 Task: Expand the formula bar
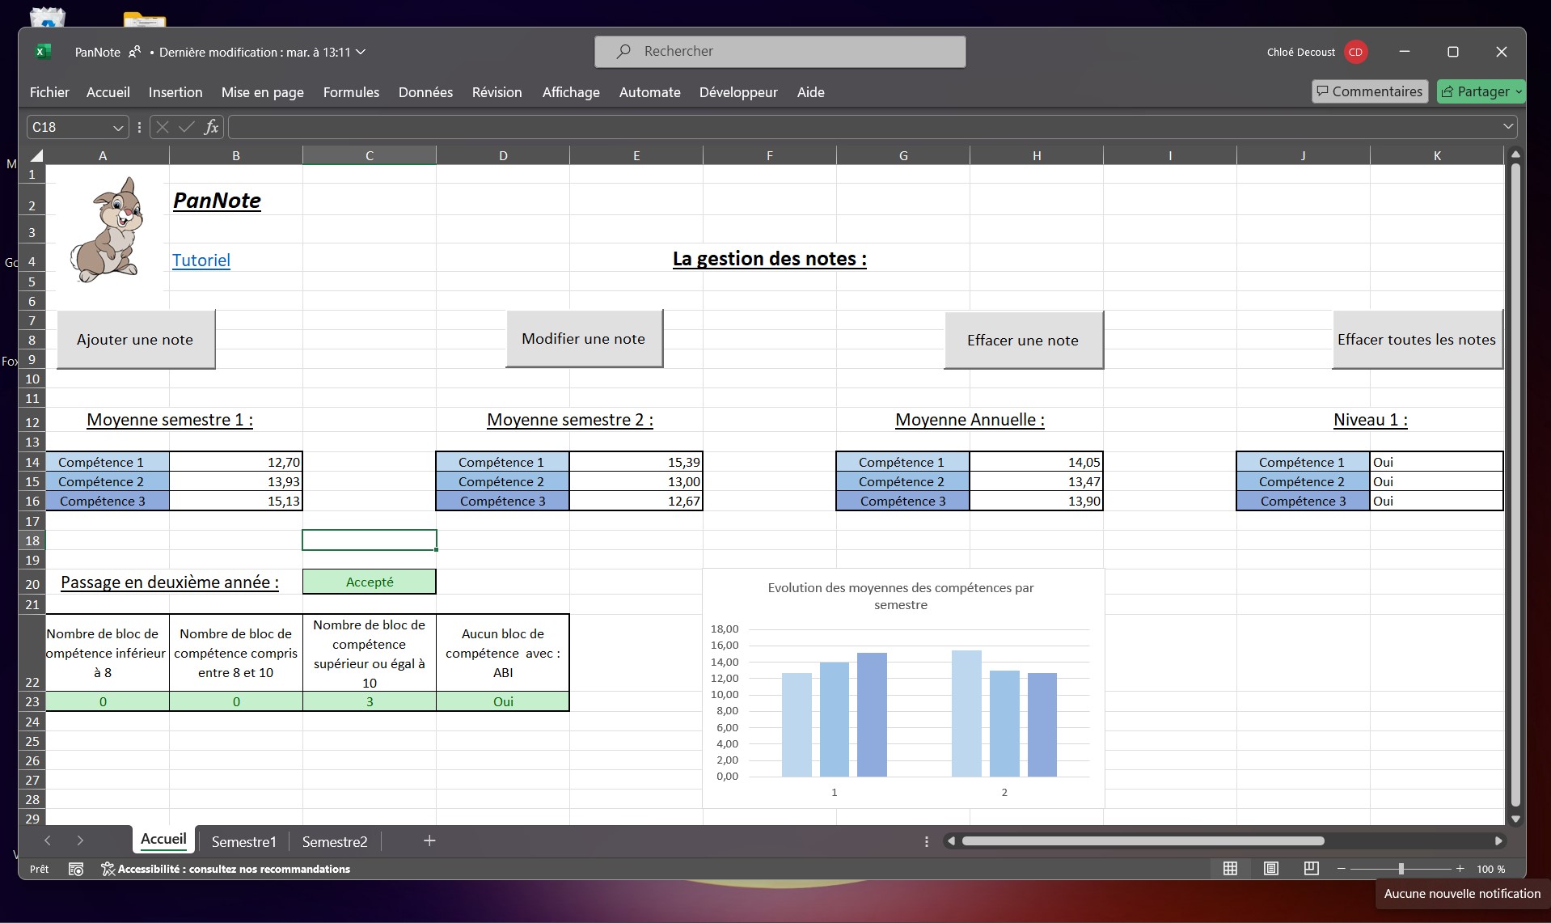1507,126
